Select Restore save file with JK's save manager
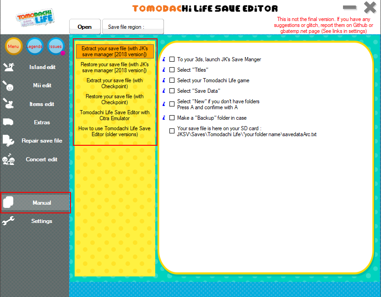Screen dimensions: 381x297 click(x=114, y=68)
